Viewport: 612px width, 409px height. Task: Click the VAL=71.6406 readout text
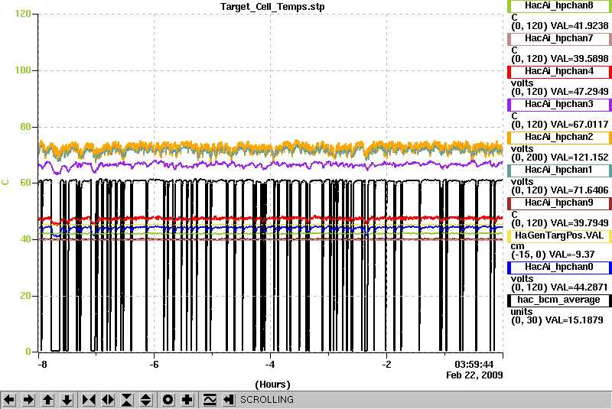[x=579, y=190]
